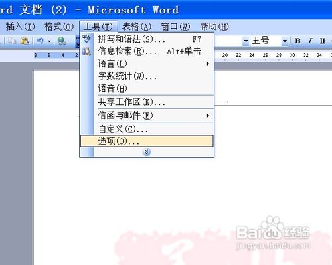This screenshot has height=265, width=332.
Task: Toggle Underline formatting
Action: point(323,41)
